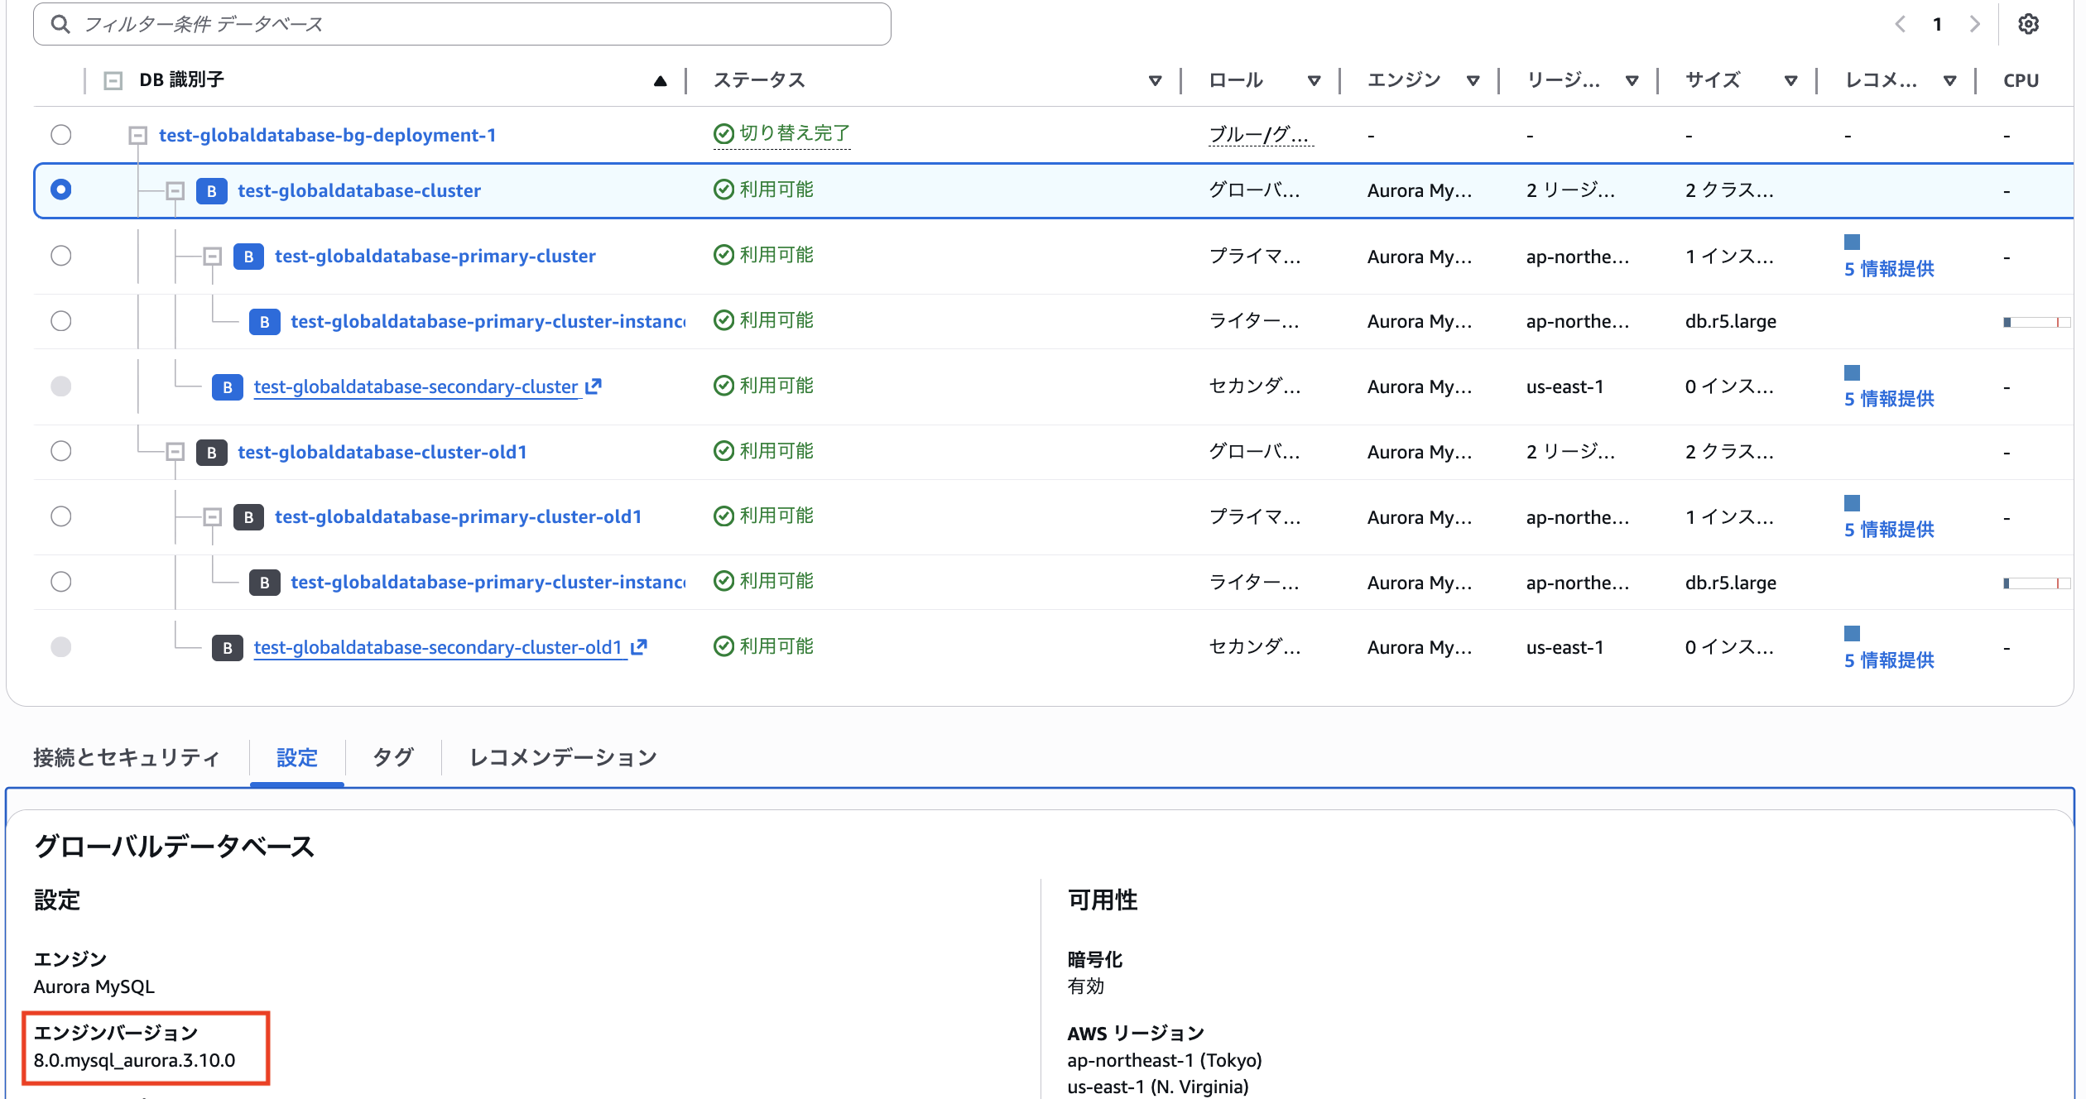
Task: Switch to the レコメンデーション tab
Action: coord(562,756)
